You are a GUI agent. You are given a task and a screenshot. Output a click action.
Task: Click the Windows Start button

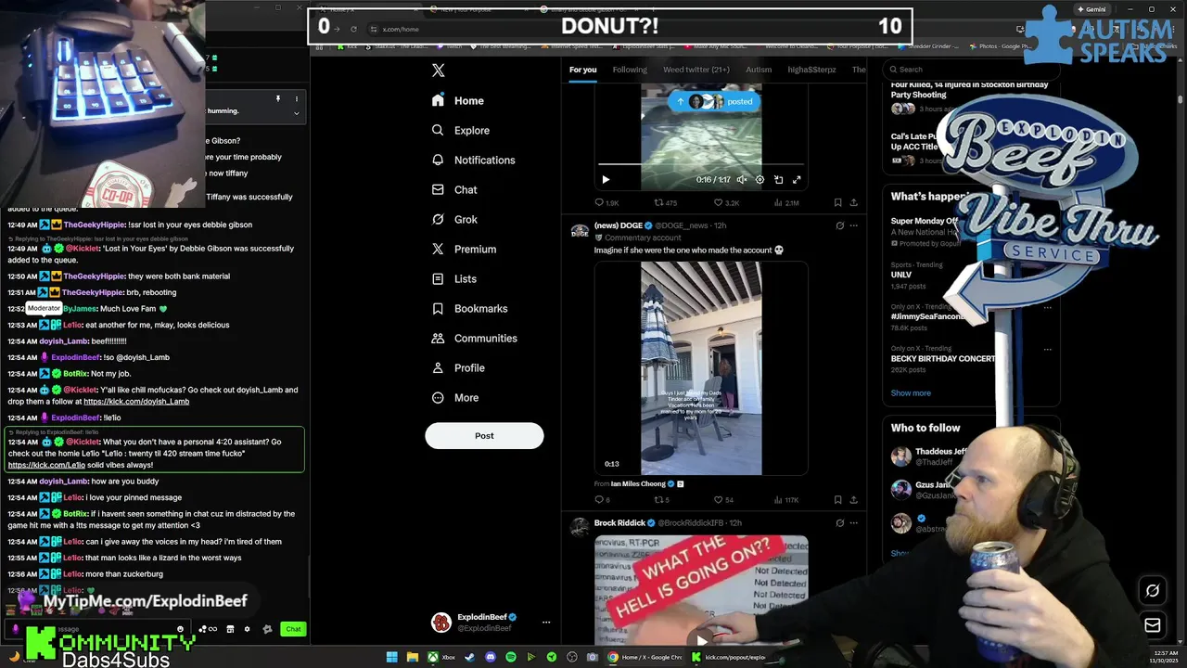click(x=392, y=657)
